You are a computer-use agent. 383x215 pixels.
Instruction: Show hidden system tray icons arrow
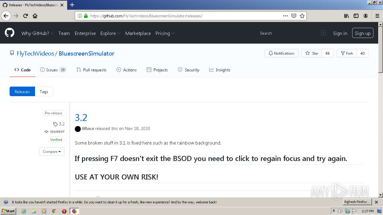(x=334, y=211)
